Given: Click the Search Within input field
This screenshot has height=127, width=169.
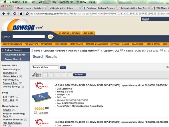Looking at the screenshot, I should (45, 67).
